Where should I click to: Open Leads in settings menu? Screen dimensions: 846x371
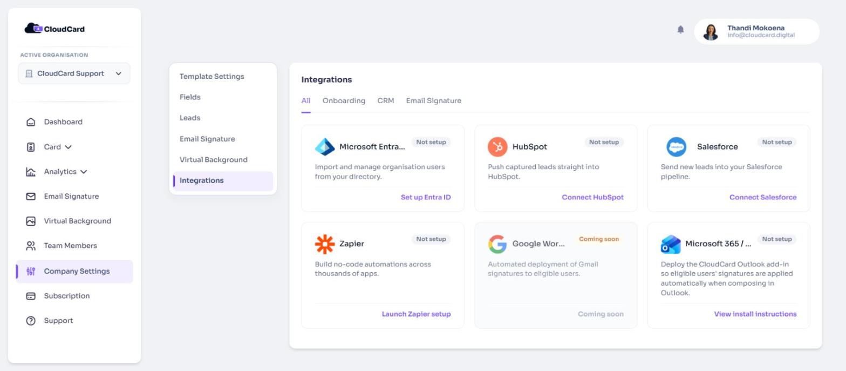point(190,118)
